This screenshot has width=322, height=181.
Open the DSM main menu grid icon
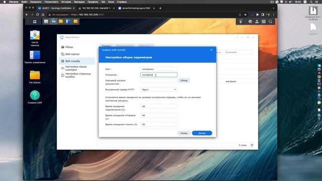35,22
